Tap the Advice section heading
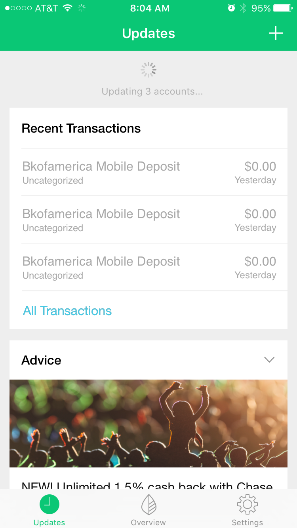Image resolution: width=297 pixels, height=528 pixels. click(42, 360)
